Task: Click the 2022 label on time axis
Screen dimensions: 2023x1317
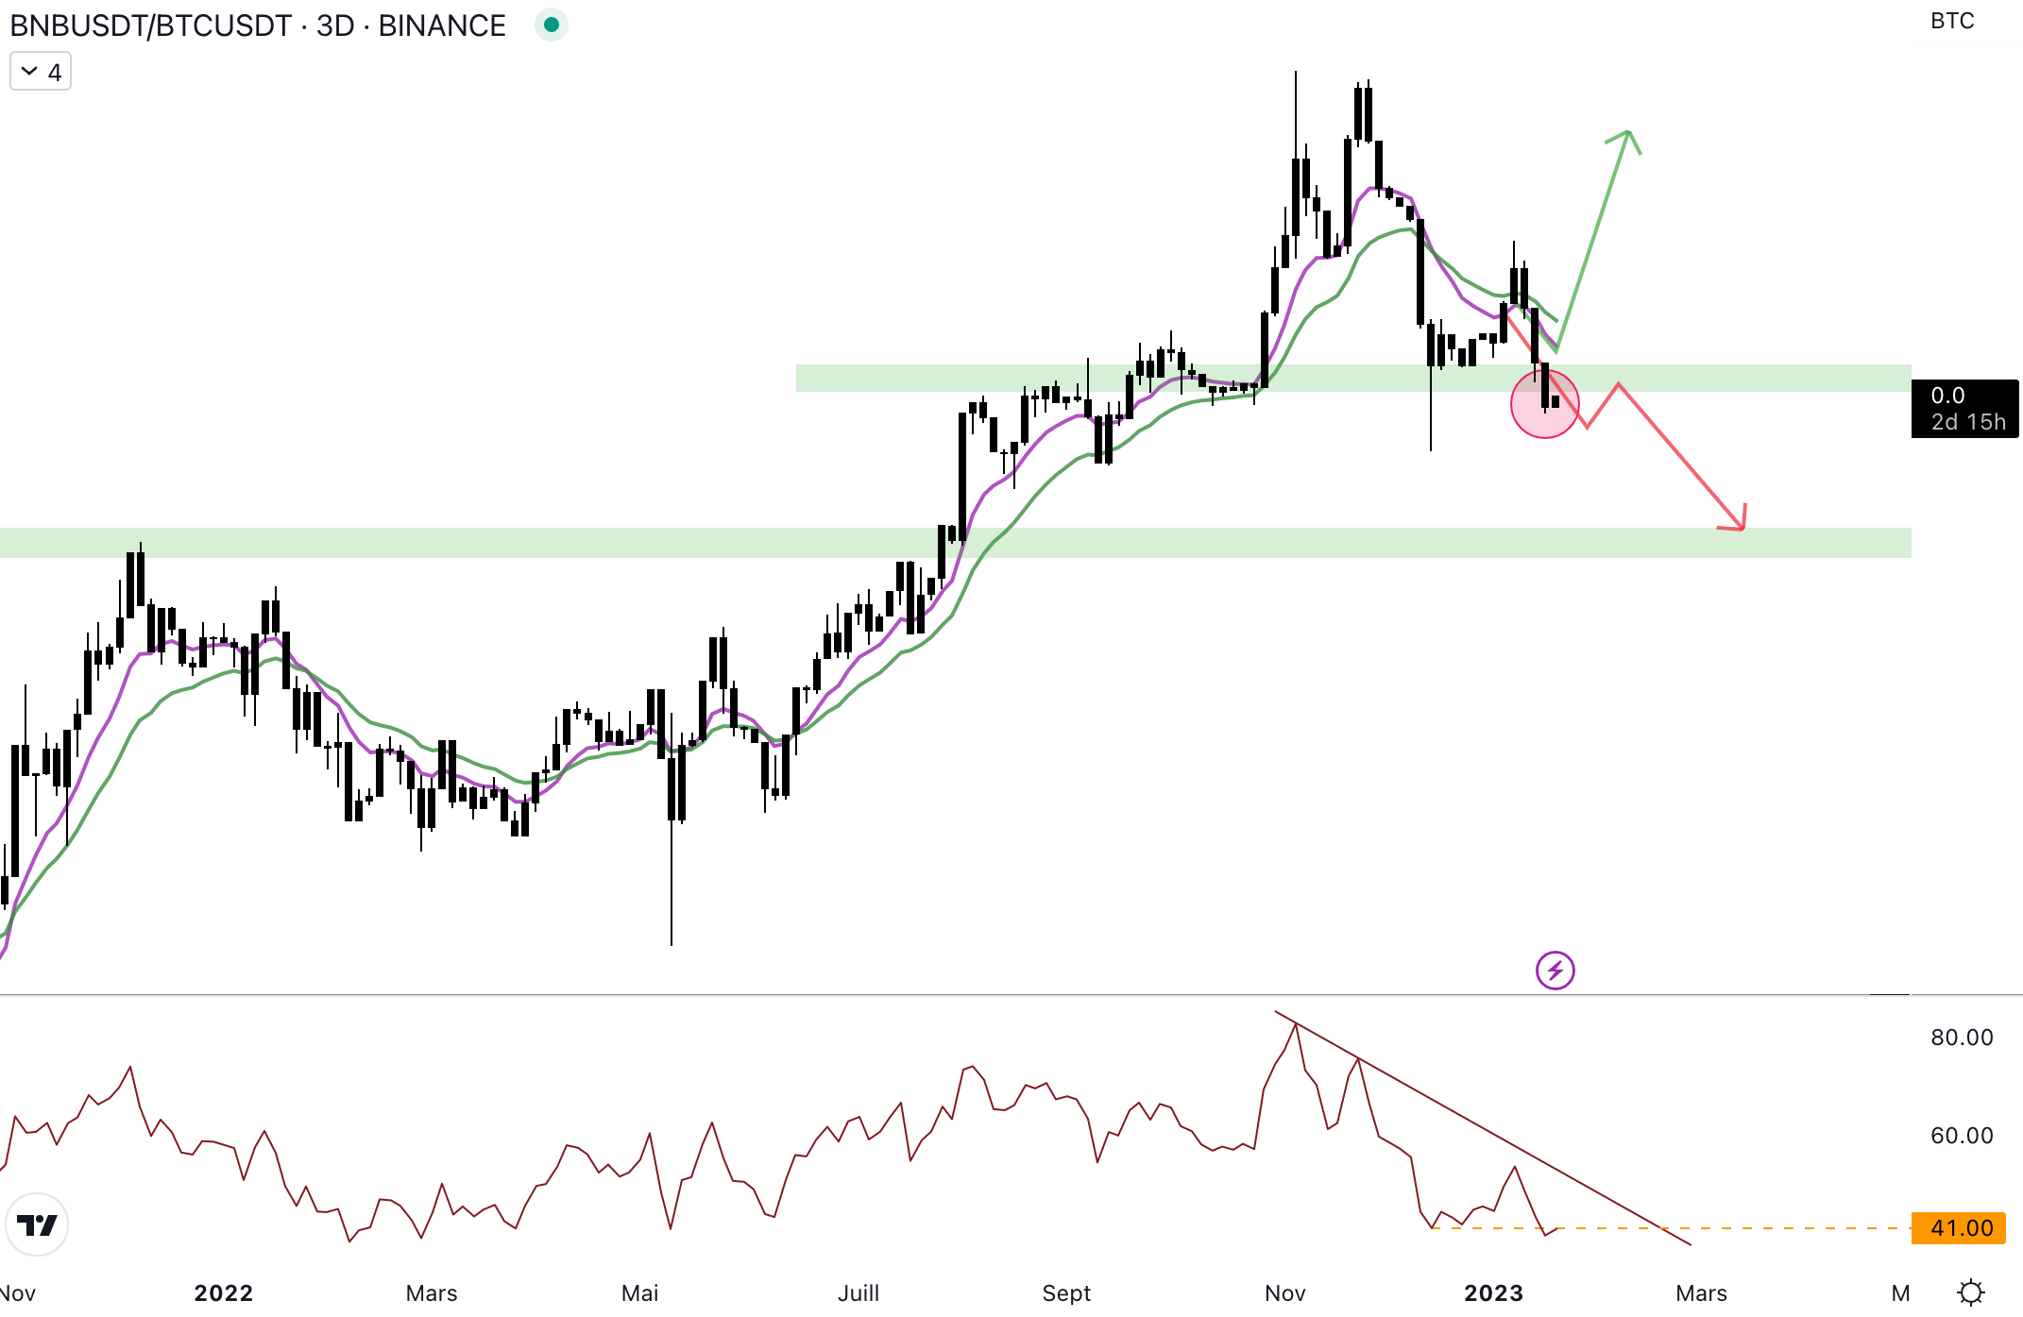Action: tap(223, 1292)
